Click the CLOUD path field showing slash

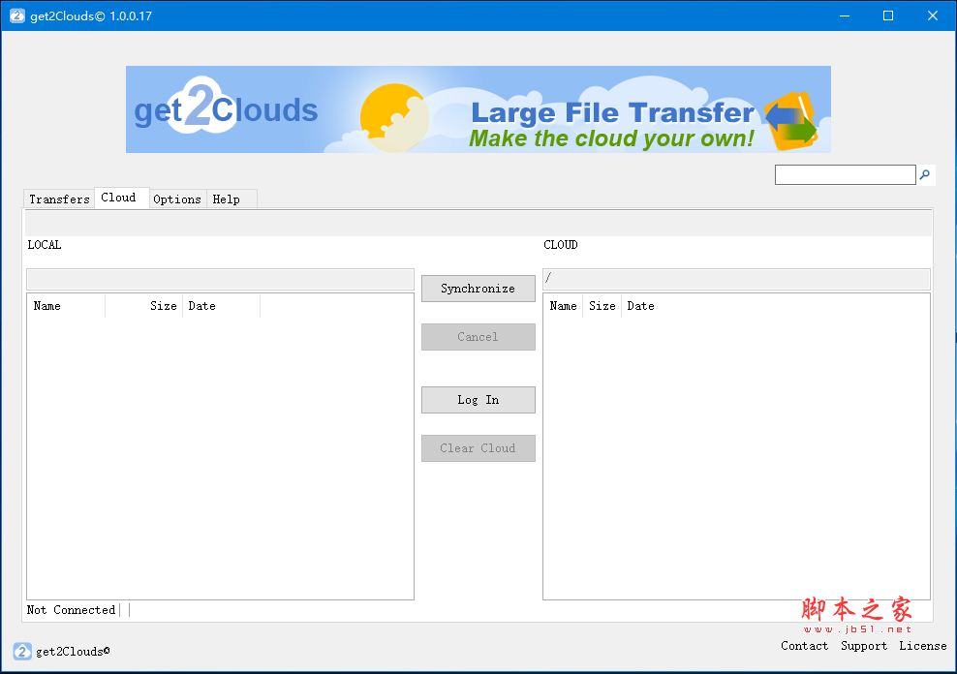coord(736,279)
